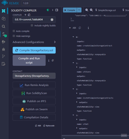Viewport: 129px width, 139px height.
Task: Expand inputs of sfStore function
Action: [x=77, y=67]
